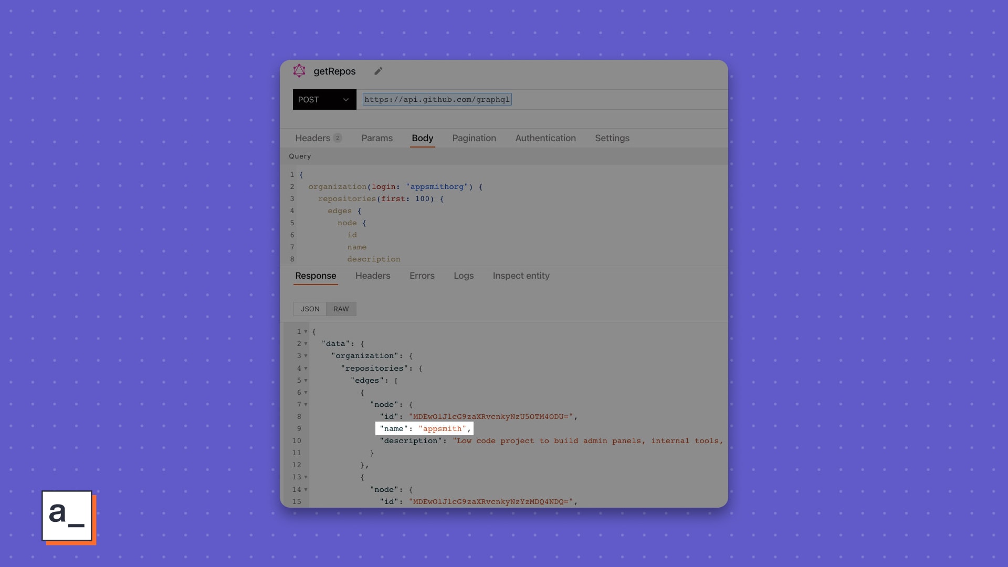The height and width of the screenshot is (567, 1008).
Task: Open the Params tab
Action: tap(377, 138)
